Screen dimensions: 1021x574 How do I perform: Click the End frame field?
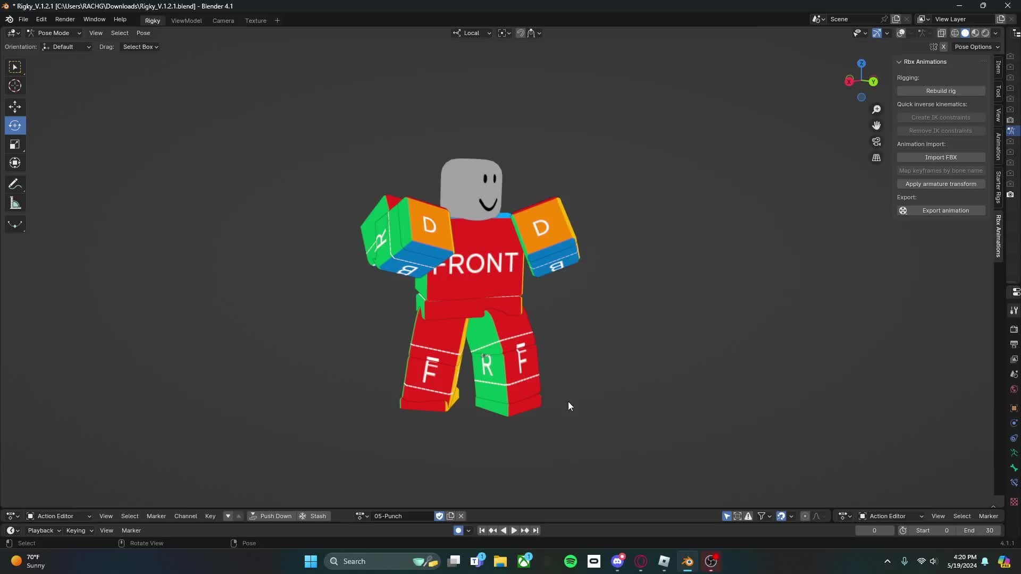click(x=978, y=530)
